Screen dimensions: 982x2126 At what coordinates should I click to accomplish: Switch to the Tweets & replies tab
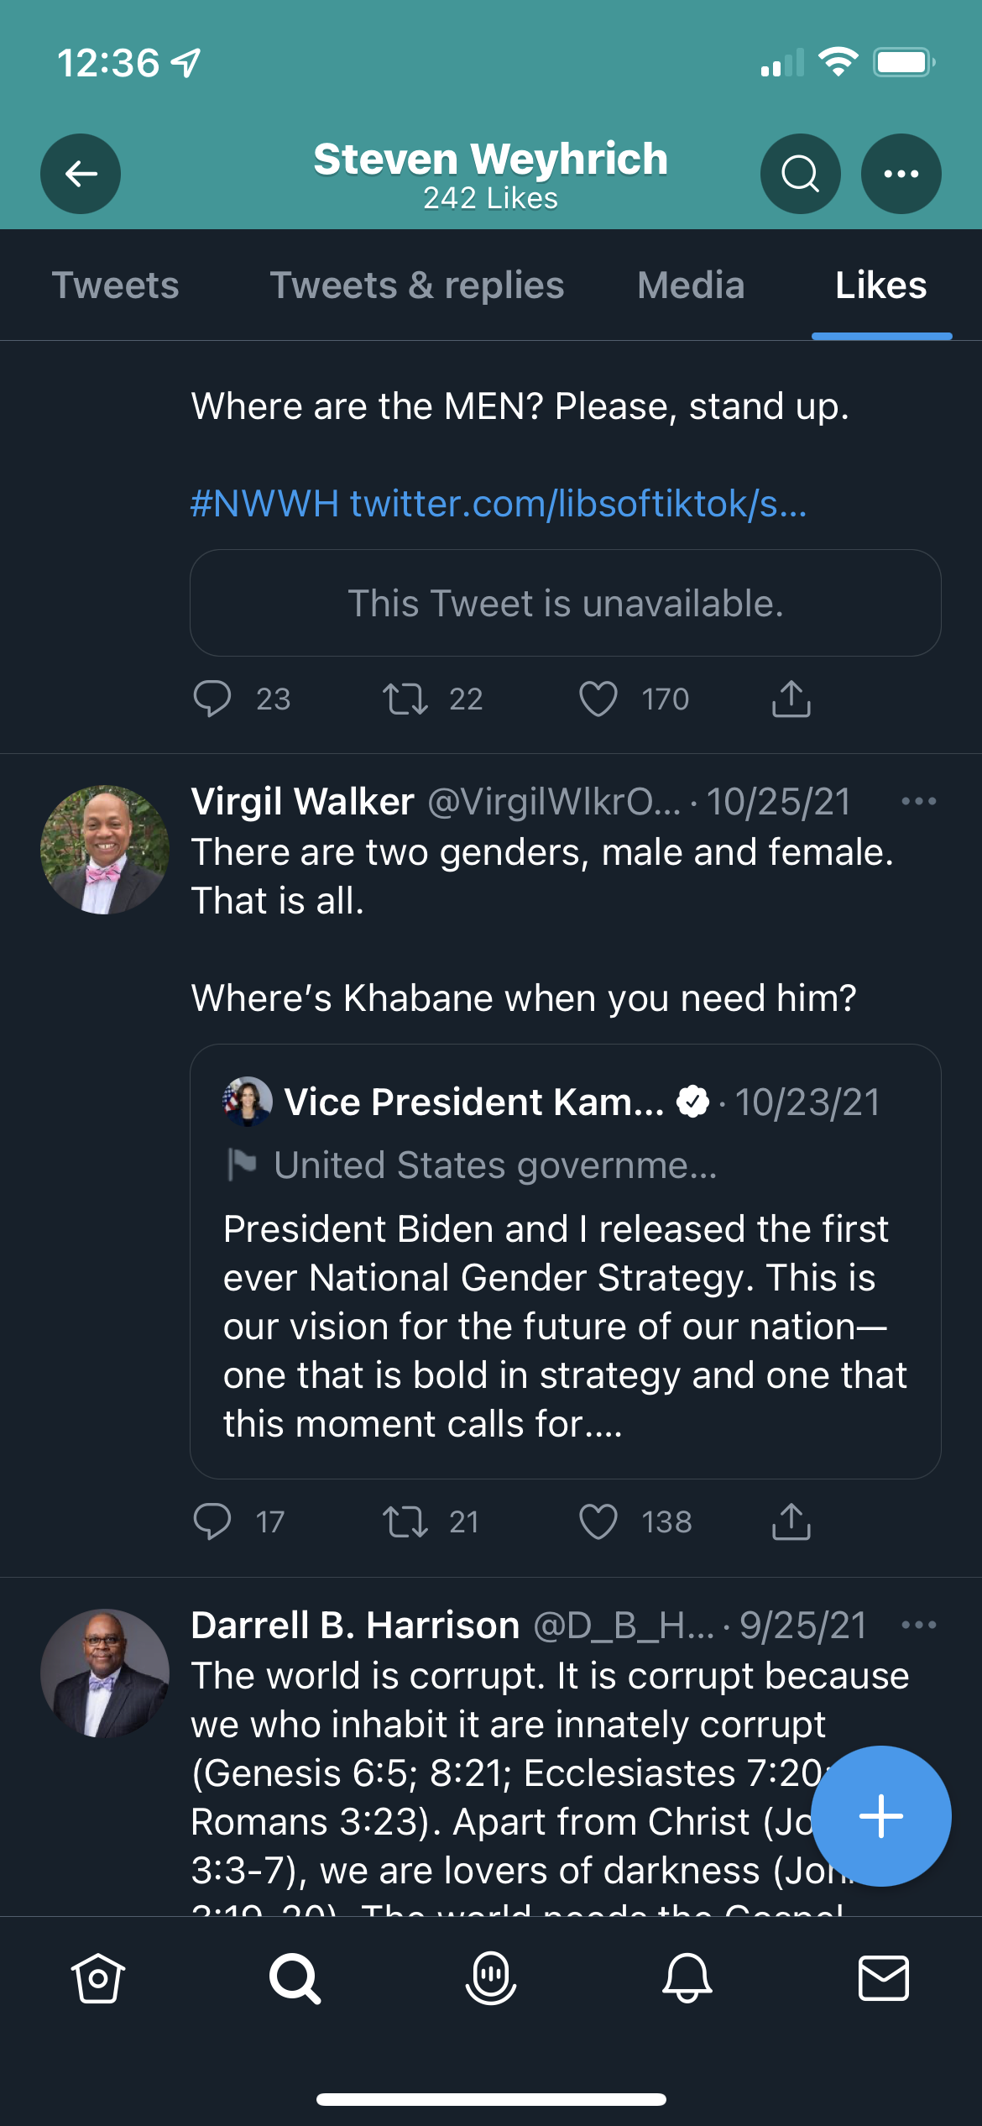417,285
